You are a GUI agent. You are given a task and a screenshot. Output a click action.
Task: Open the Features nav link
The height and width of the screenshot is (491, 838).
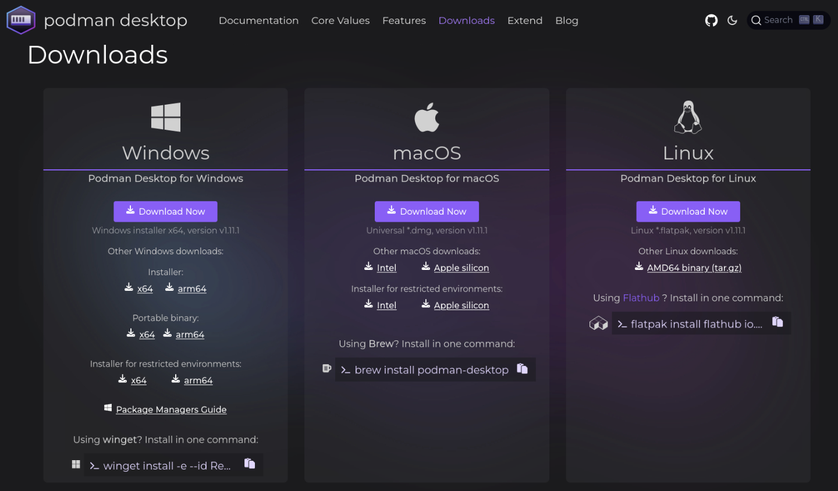click(x=404, y=20)
